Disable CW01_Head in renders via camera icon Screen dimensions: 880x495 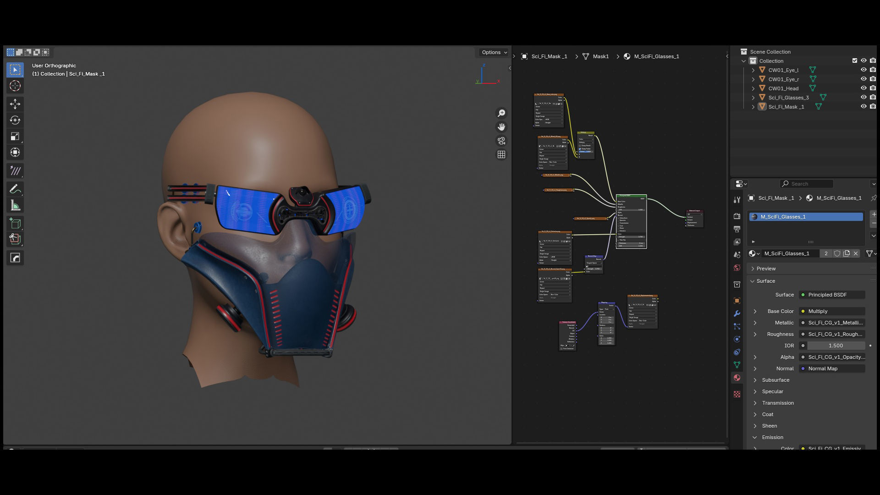(873, 88)
